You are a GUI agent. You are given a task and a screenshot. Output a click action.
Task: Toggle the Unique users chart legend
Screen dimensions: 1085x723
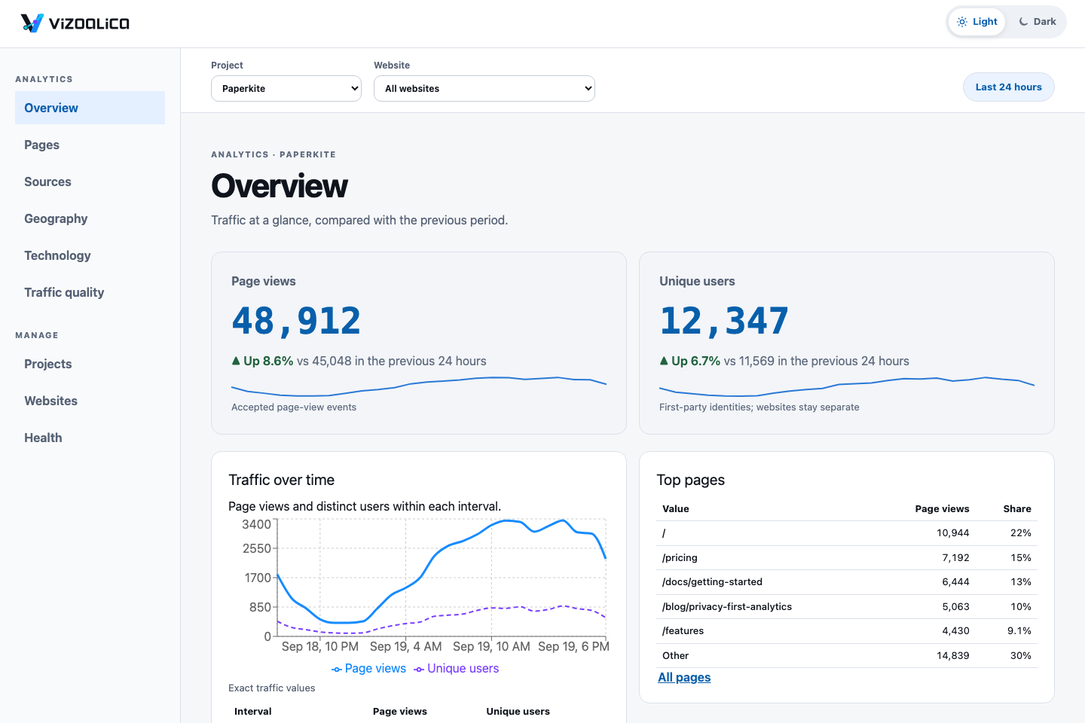point(457,668)
